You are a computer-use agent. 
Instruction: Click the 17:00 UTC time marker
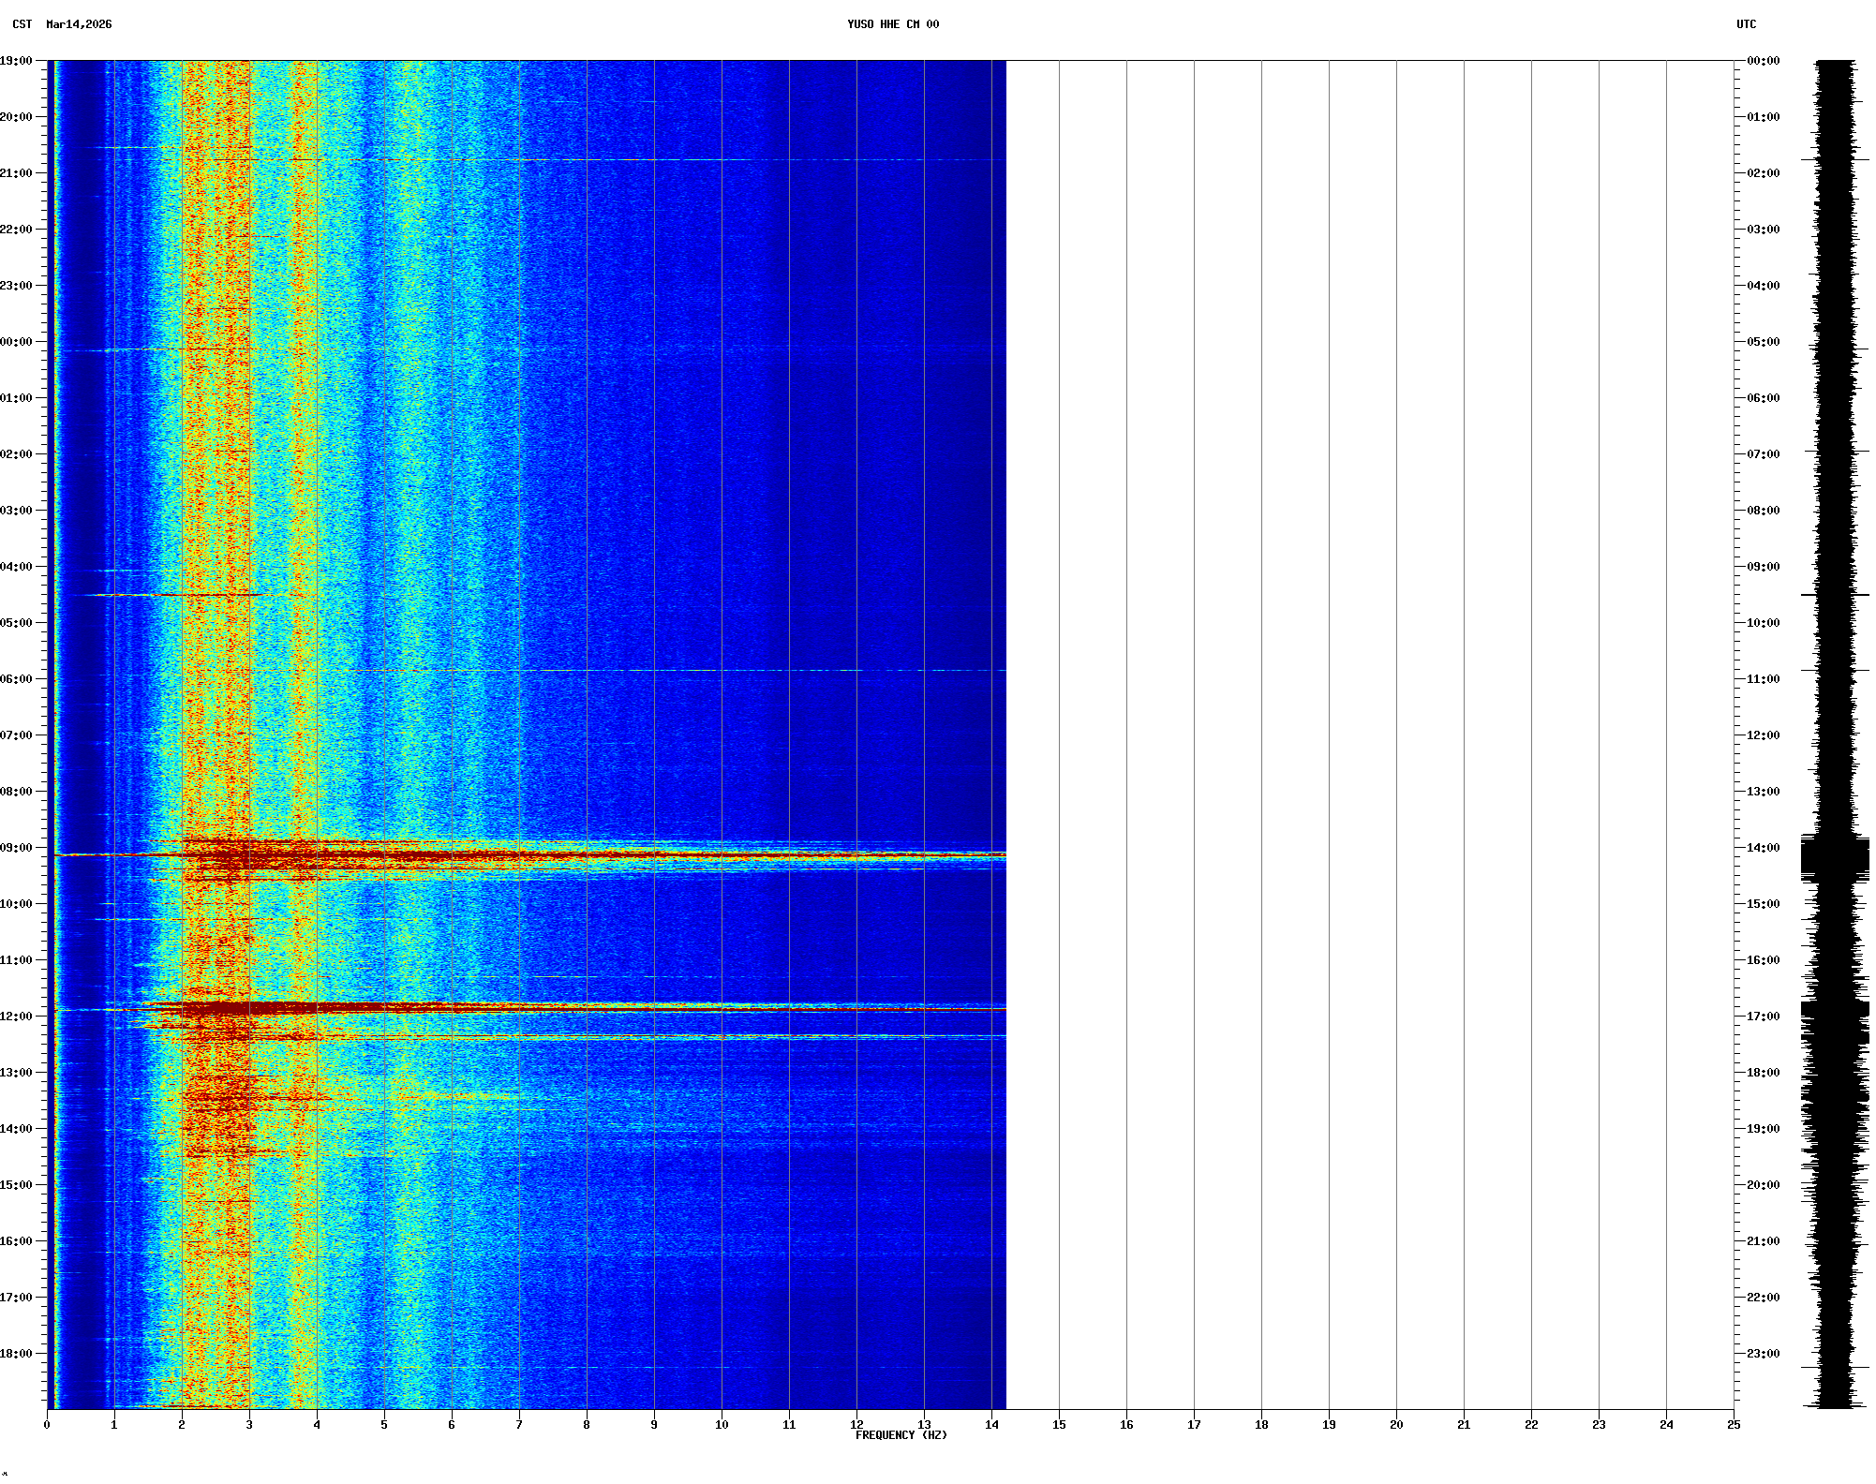[1763, 1017]
